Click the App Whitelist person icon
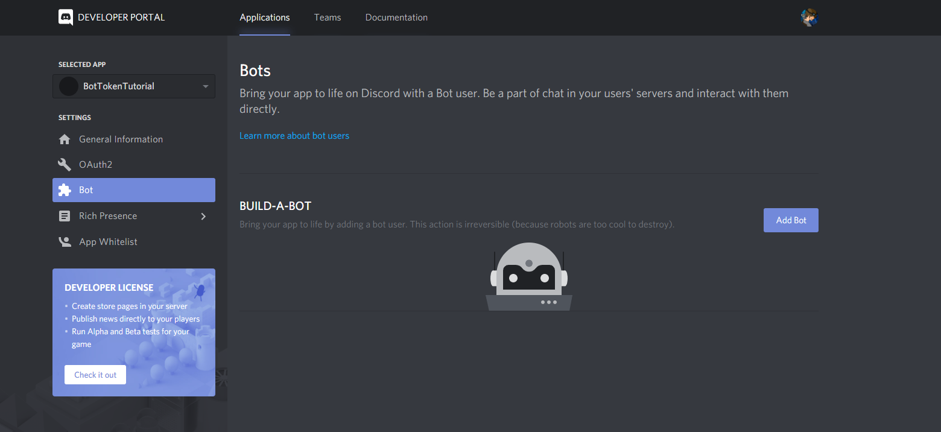Screen dimensions: 941x432 [x=65, y=242]
